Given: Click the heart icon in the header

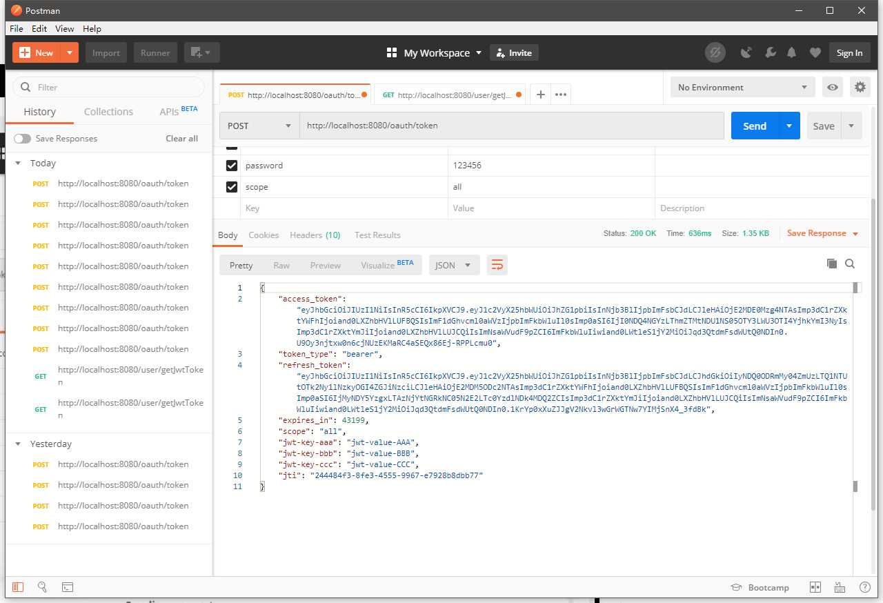Looking at the screenshot, I should pos(815,52).
